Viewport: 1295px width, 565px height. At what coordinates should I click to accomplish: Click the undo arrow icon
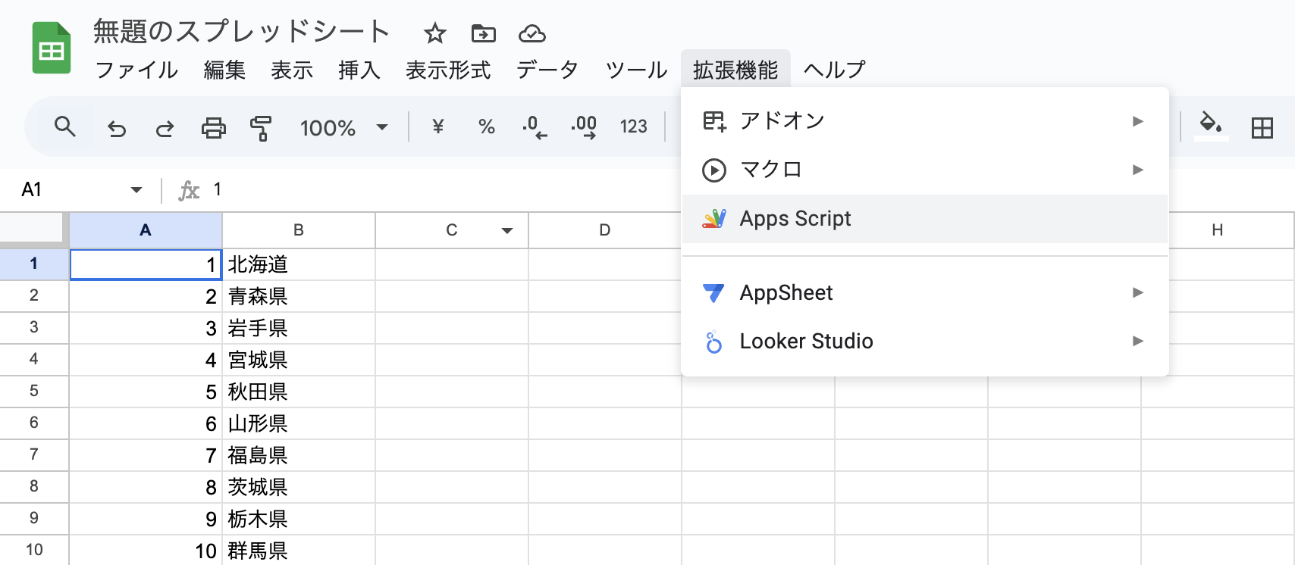click(117, 128)
